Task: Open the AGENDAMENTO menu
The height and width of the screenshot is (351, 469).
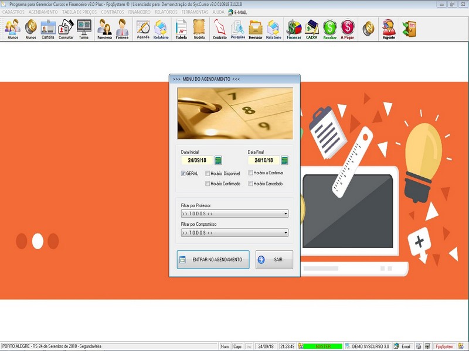Action: (43, 12)
